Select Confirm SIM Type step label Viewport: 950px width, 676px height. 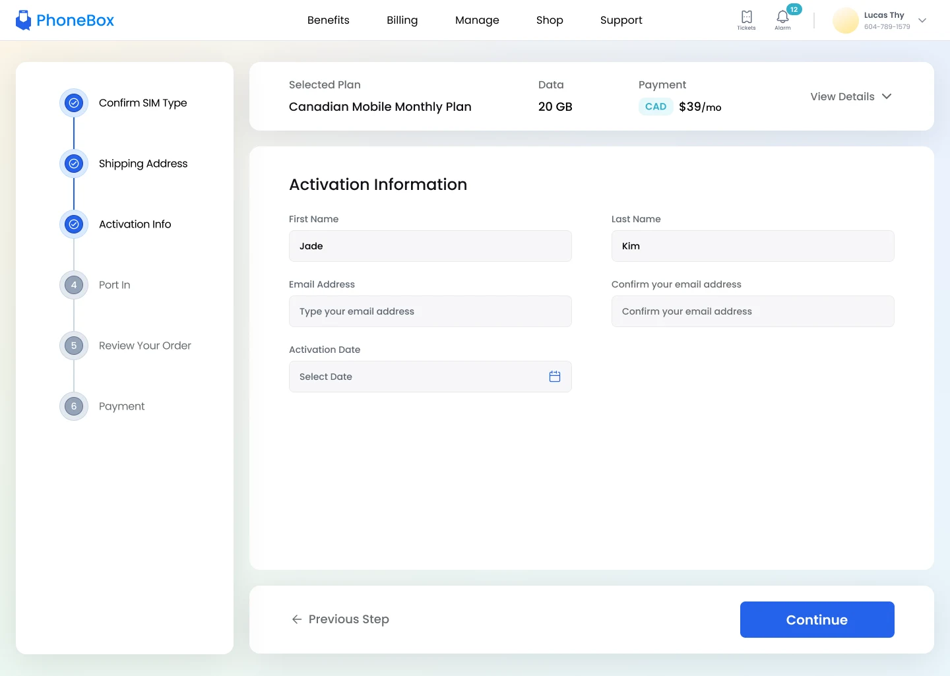coord(143,103)
